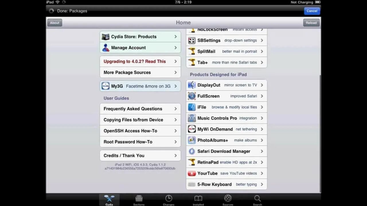Switch to the Sections tab label
Screen dimensions: 367x206
tap(139, 205)
